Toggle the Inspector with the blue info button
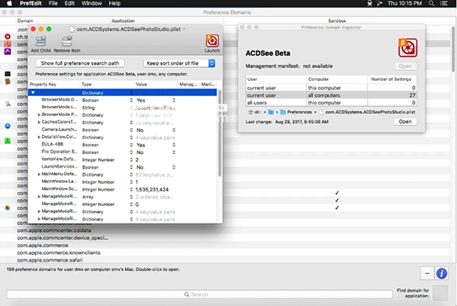The height and width of the screenshot is (306, 457). tap(442, 273)
